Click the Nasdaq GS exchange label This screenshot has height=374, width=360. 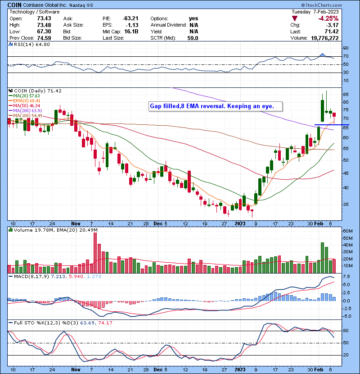[x=81, y=5]
